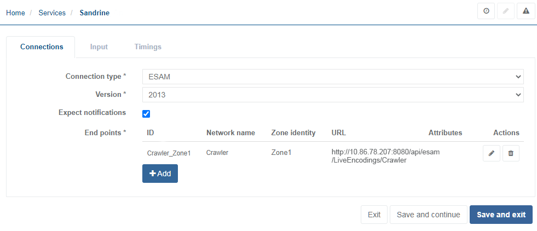Image resolution: width=537 pixels, height=231 pixels.
Task: Click the pencil edit icon in header
Action: point(506,11)
